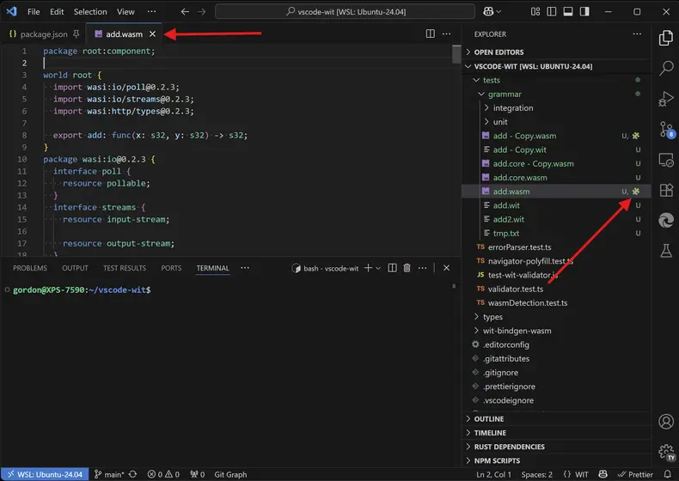679x481 pixels.
Task: Open the Source Control view
Action: click(x=665, y=129)
